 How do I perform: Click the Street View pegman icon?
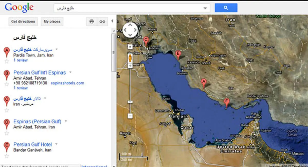(x=130, y=58)
